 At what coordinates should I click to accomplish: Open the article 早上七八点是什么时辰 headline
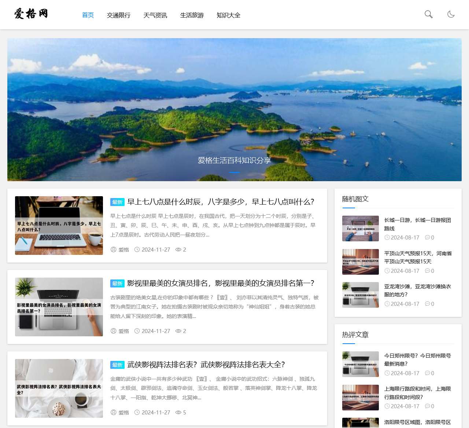[x=220, y=202]
